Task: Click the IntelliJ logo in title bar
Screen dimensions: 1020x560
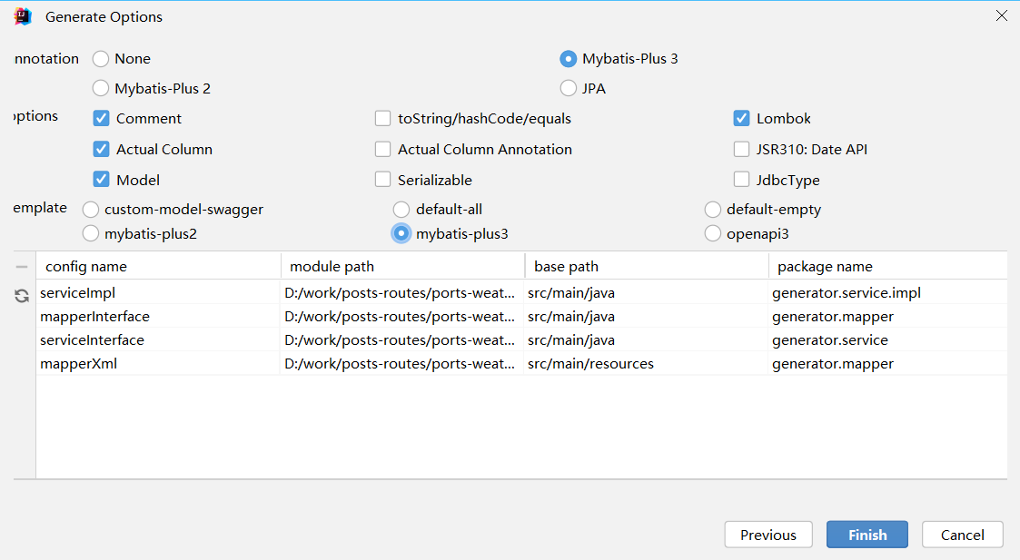Action: 23,16
